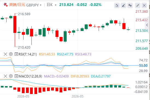This screenshot has width=150, height=100.
Task: Open the GBPJPY symbol dropdown arrow
Action: 40,5
